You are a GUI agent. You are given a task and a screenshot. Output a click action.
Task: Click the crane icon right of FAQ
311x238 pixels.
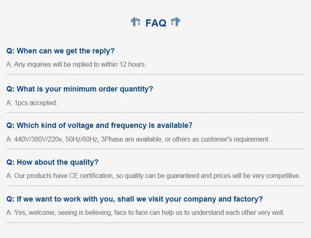point(175,22)
